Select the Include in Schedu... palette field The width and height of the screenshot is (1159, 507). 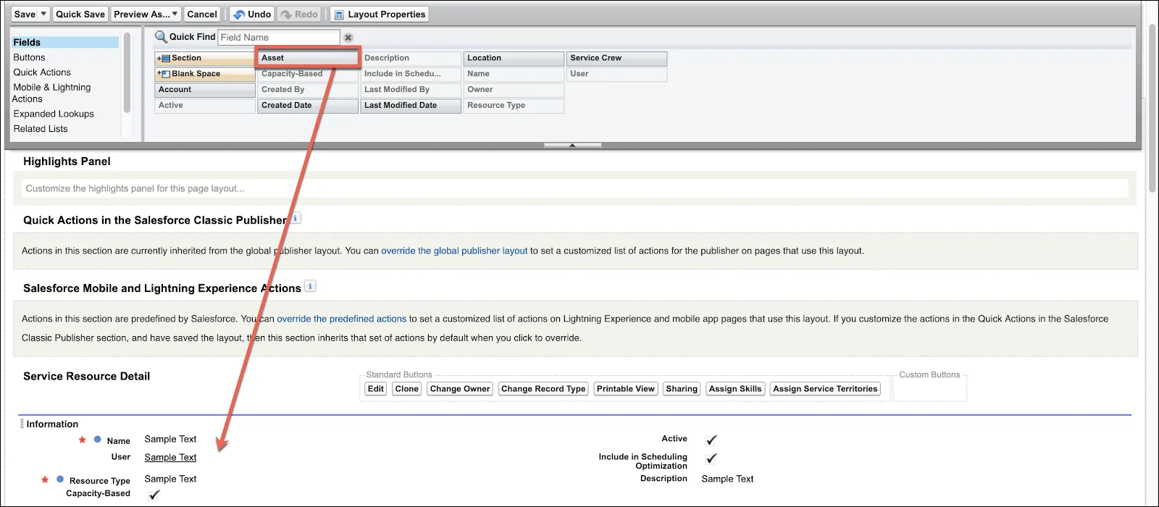pyautogui.click(x=411, y=74)
